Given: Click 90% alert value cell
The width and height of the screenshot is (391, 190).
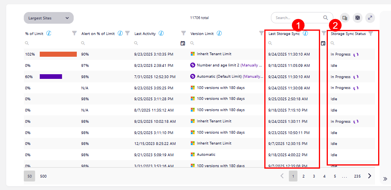Looking at the screenshot, I should [85, 54].
